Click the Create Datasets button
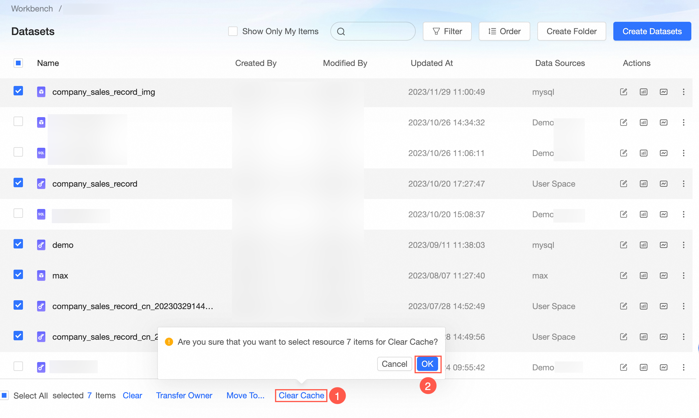Image resolution: width=699 pixels, height=418 pixels. click(x=652, y=31)
